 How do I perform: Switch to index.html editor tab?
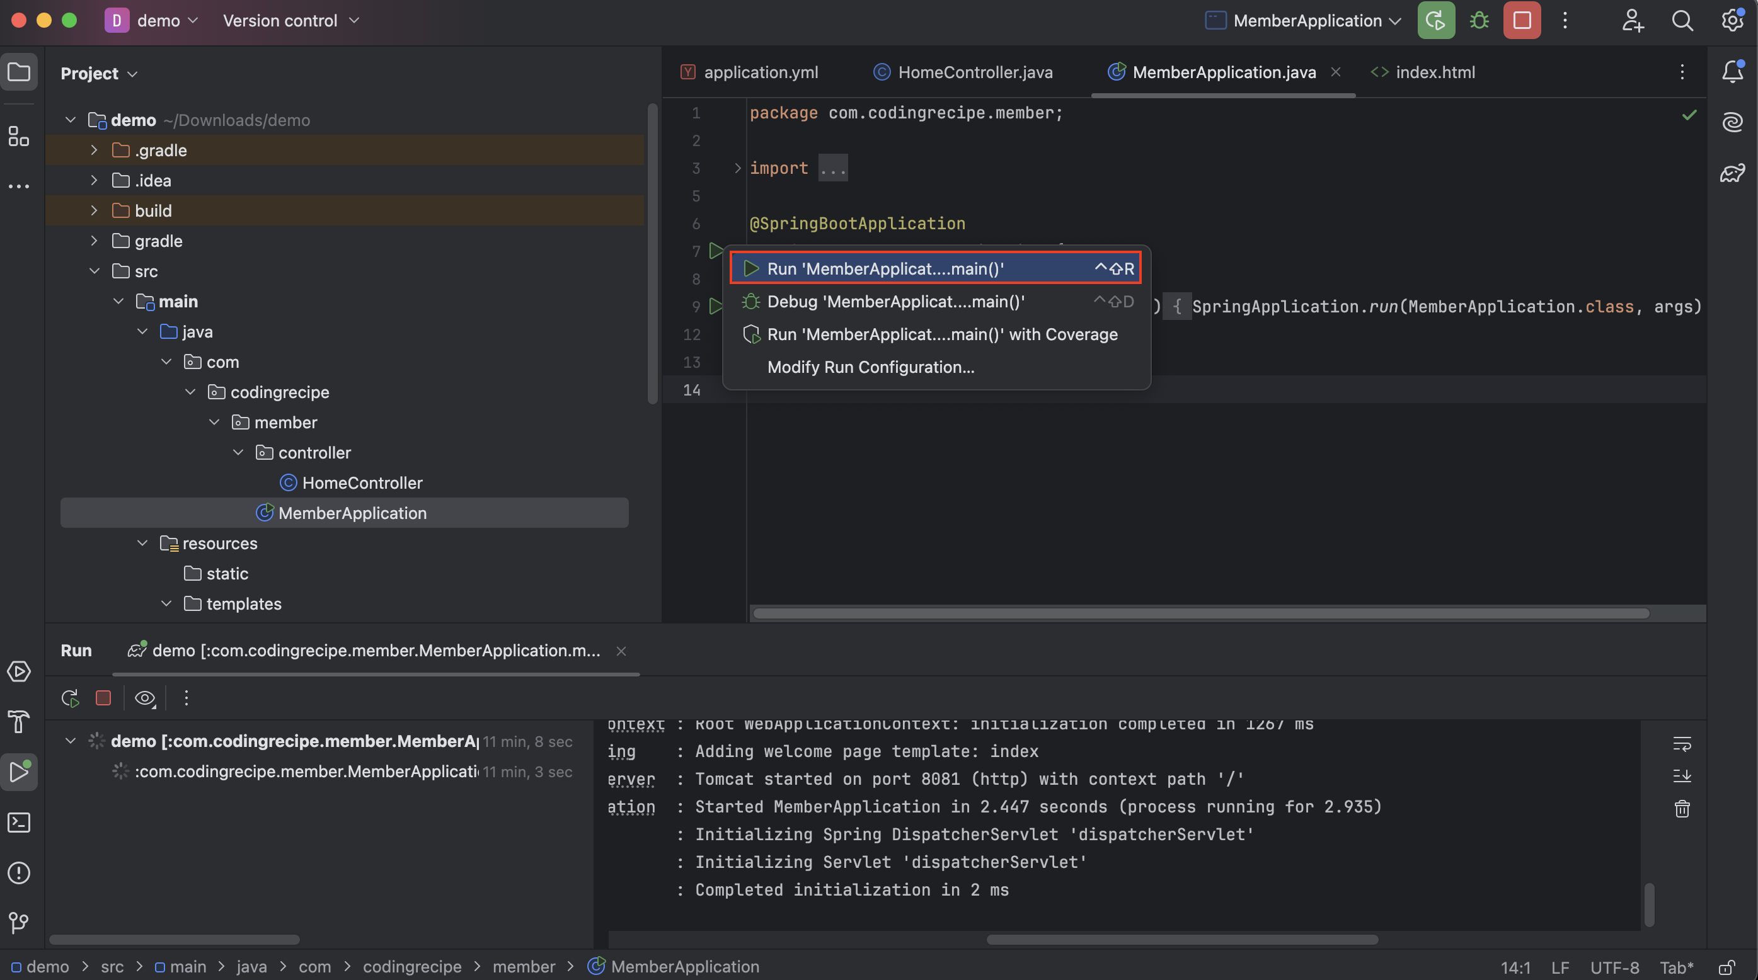click(1422, 72)
